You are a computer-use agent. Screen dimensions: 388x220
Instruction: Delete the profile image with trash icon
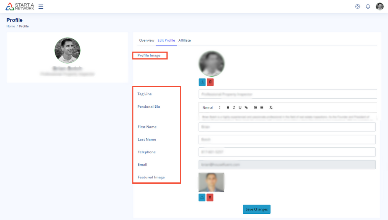[210, 82]
